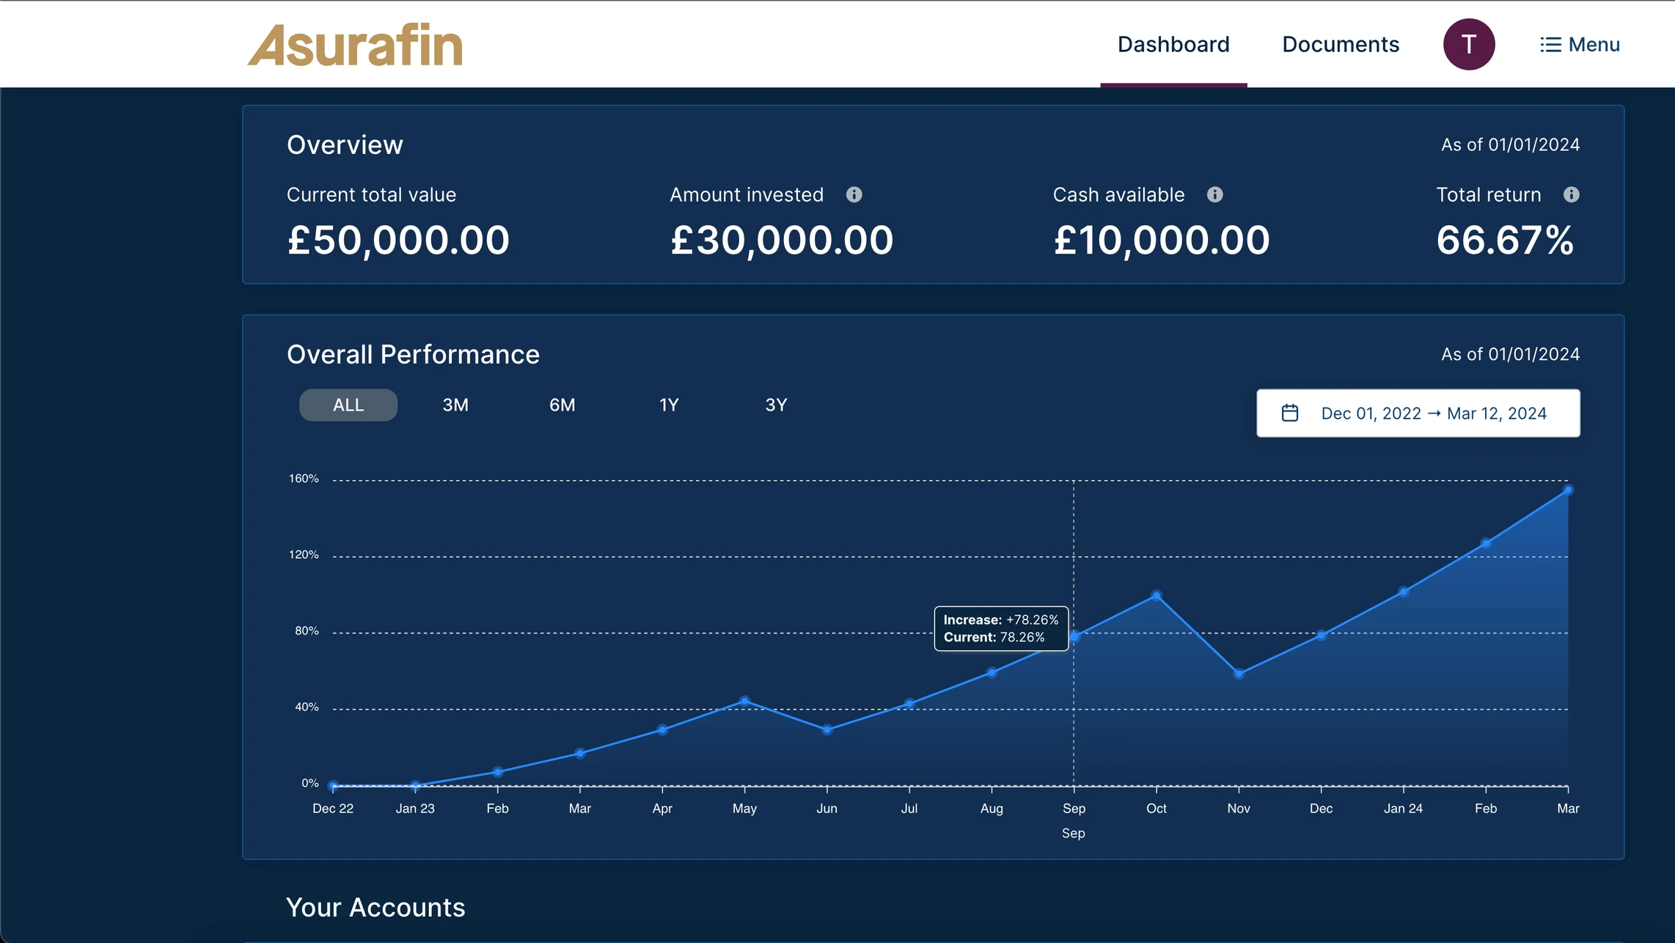Switch to the Dashboard tab
This screenshot has width=1675, height=943.
(x=1173, y=45)
